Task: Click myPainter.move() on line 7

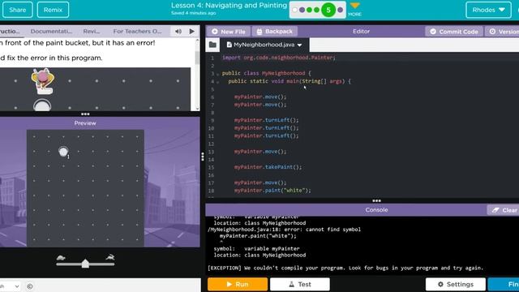Action: pos(260,105)
